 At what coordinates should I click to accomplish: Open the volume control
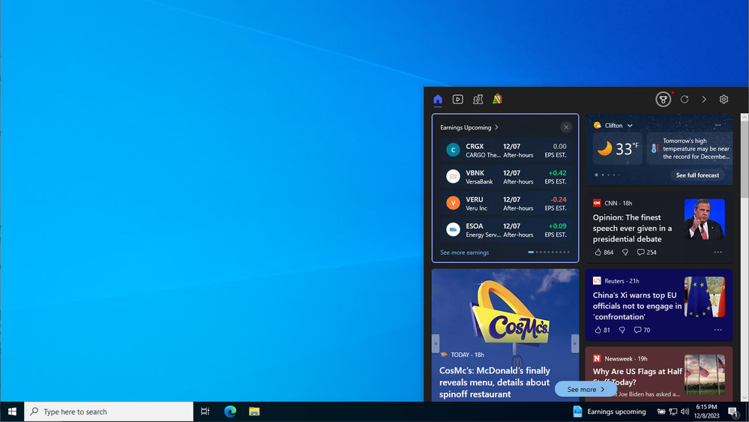(685, 412)
